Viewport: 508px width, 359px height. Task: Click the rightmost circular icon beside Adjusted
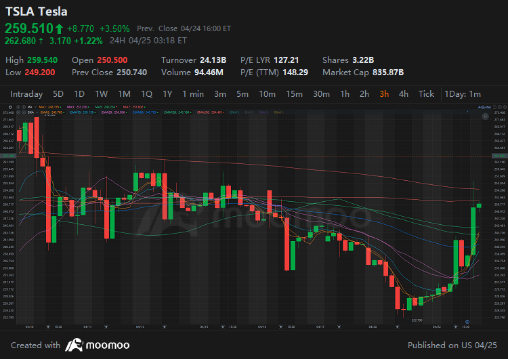(505, 107)
